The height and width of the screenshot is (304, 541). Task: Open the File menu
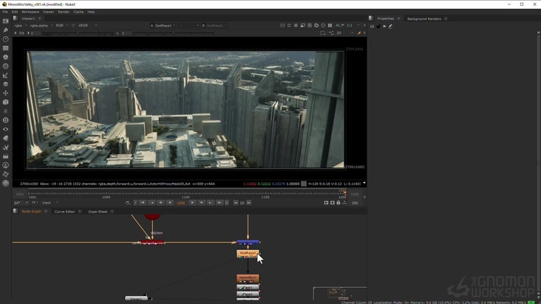(x=5, y=12)
